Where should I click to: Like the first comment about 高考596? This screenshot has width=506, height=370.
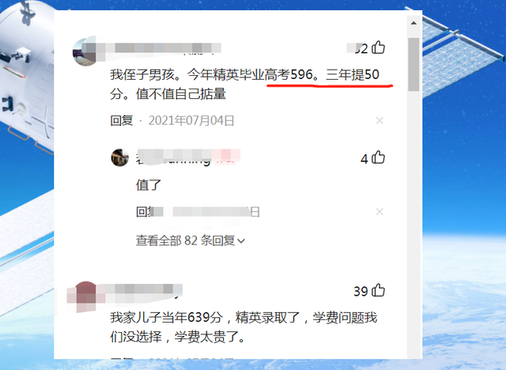tap(378, 47)
